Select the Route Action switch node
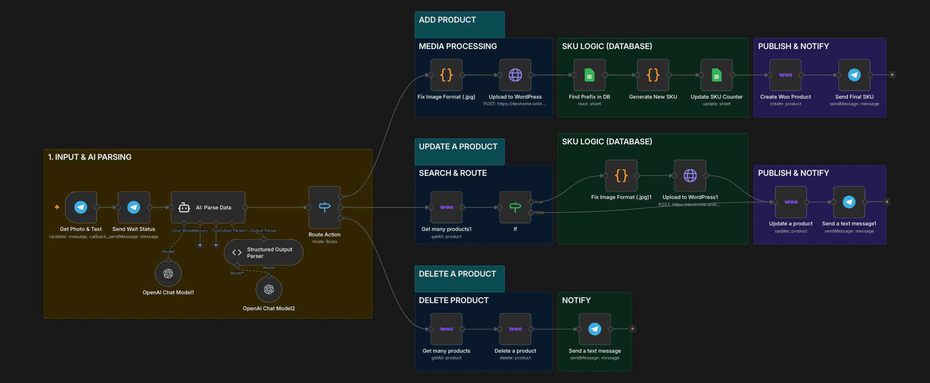This screenshot has width=930, height=383. point(324,207)
